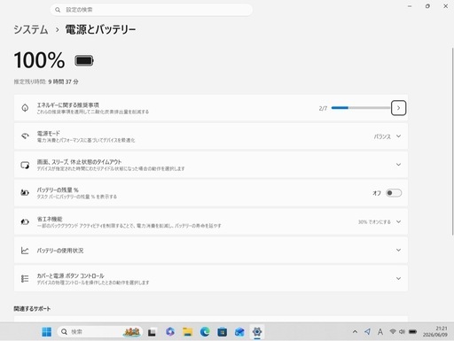The width and height of the screenshot is (454, 341).
Task: Launch Copilot from the taskbar
Action: pos(170,332)
